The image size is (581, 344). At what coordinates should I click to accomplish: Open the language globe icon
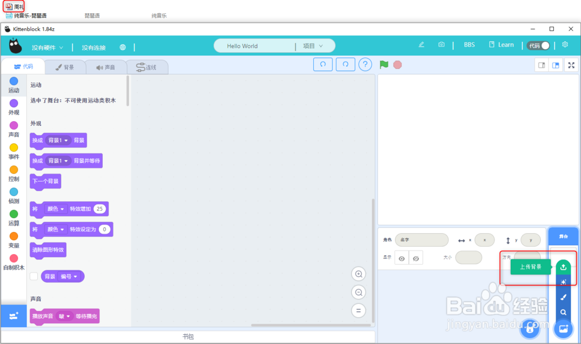[123, 48]
